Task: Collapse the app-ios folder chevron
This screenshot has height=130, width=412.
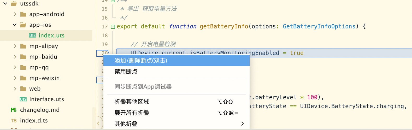Action: pos(15,25)
